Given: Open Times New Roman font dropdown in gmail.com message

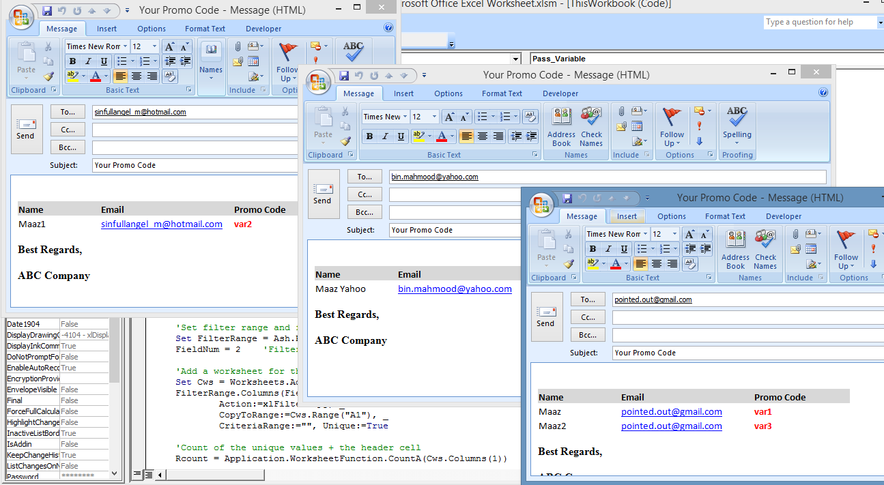Looking at the screenshot, I should [x=646, y=234].
